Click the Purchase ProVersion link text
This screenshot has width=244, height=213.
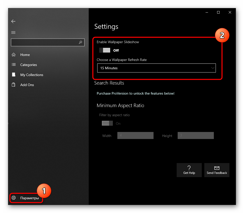[135, 93]
